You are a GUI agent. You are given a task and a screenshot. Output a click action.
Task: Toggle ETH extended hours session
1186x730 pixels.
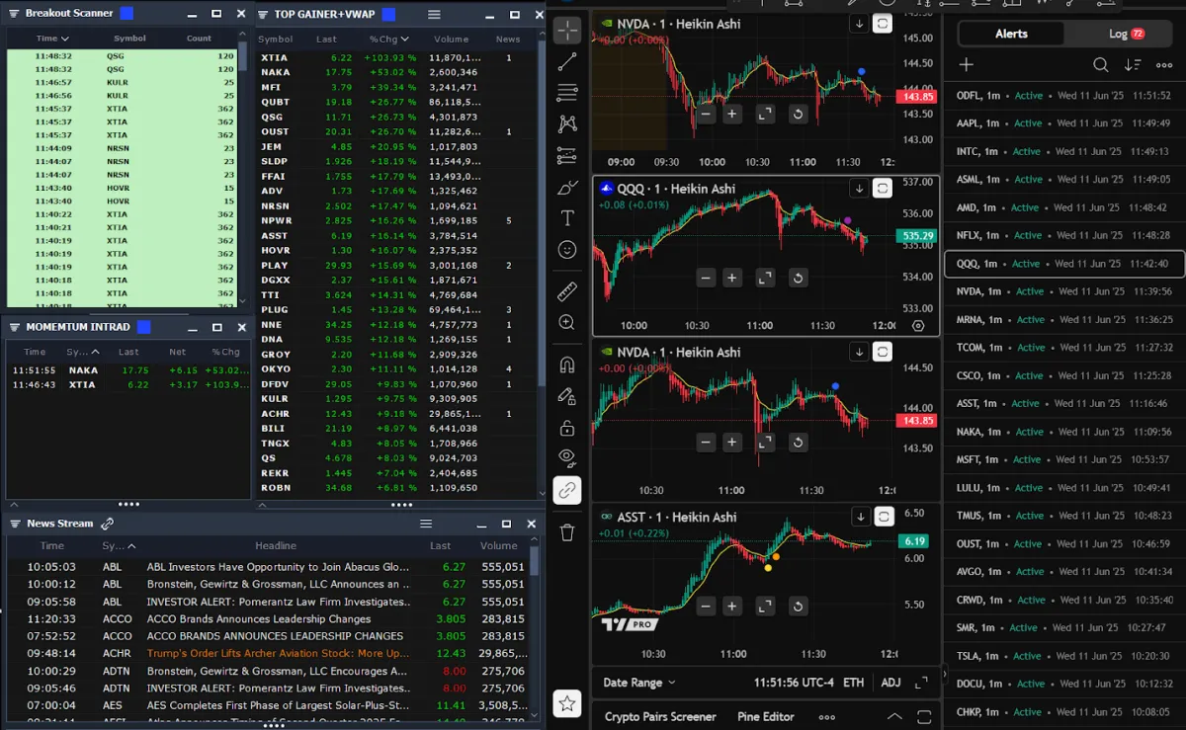point(854,683)
